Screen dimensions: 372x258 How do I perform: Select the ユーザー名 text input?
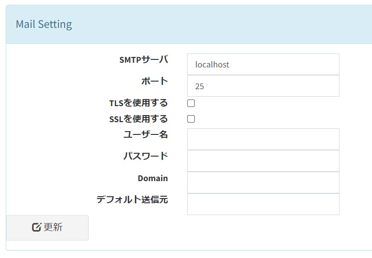click(x=263, y=139)
